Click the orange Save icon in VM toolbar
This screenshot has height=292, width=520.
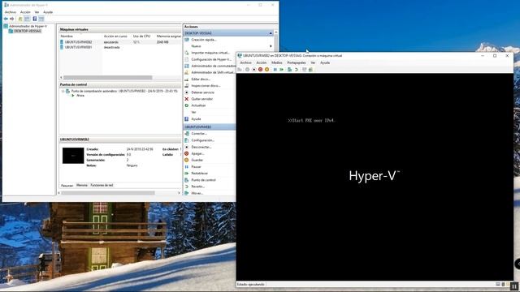point(267,70)
